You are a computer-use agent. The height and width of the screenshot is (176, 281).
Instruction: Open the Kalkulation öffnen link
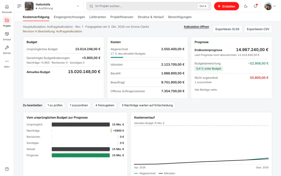[196, 27]
